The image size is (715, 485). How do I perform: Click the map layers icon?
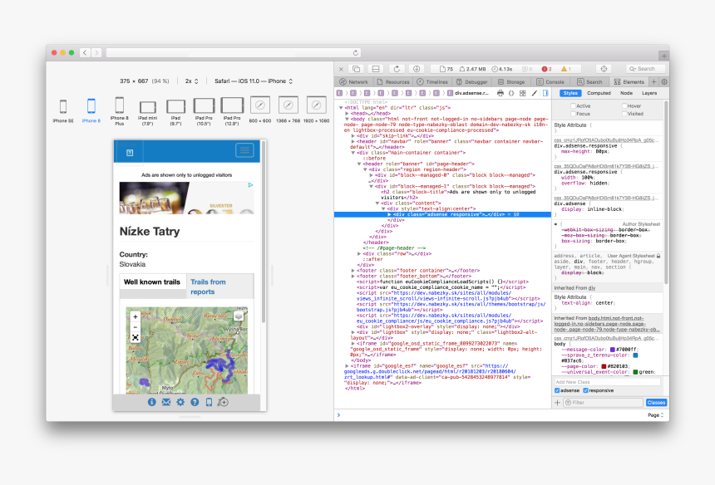pos(239,316)
